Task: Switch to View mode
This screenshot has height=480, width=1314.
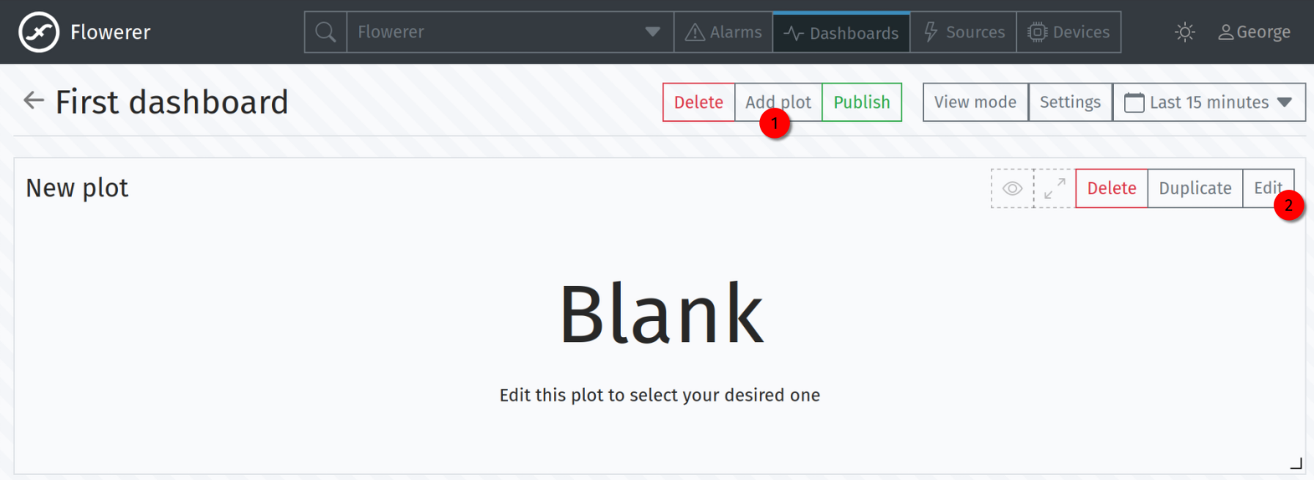Action: pyautogui.click(x=975, y=102)
